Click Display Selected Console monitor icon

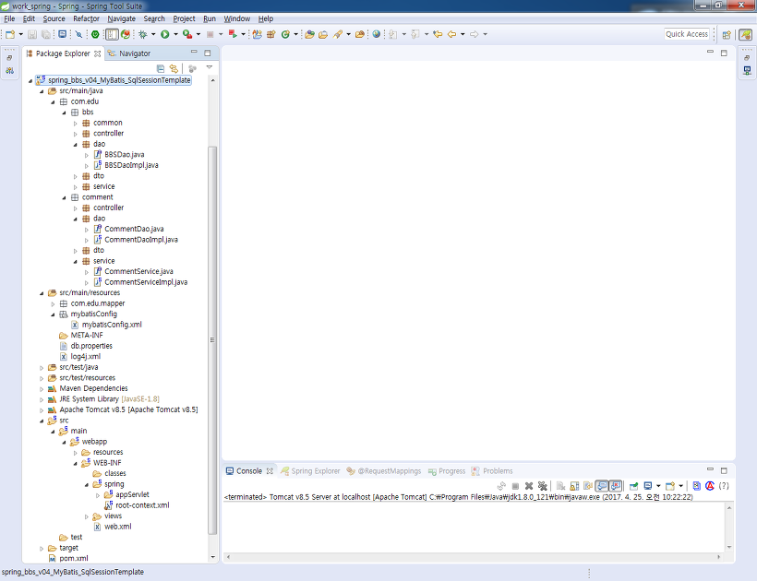(x=648, y=486)
